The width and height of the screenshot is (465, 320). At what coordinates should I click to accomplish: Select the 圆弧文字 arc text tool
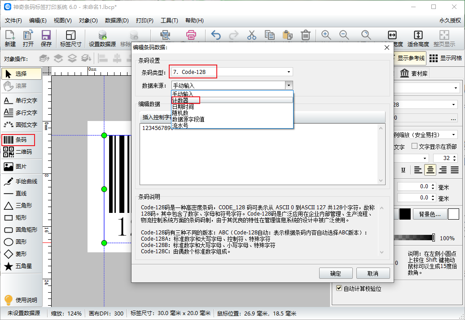point(22,125)
